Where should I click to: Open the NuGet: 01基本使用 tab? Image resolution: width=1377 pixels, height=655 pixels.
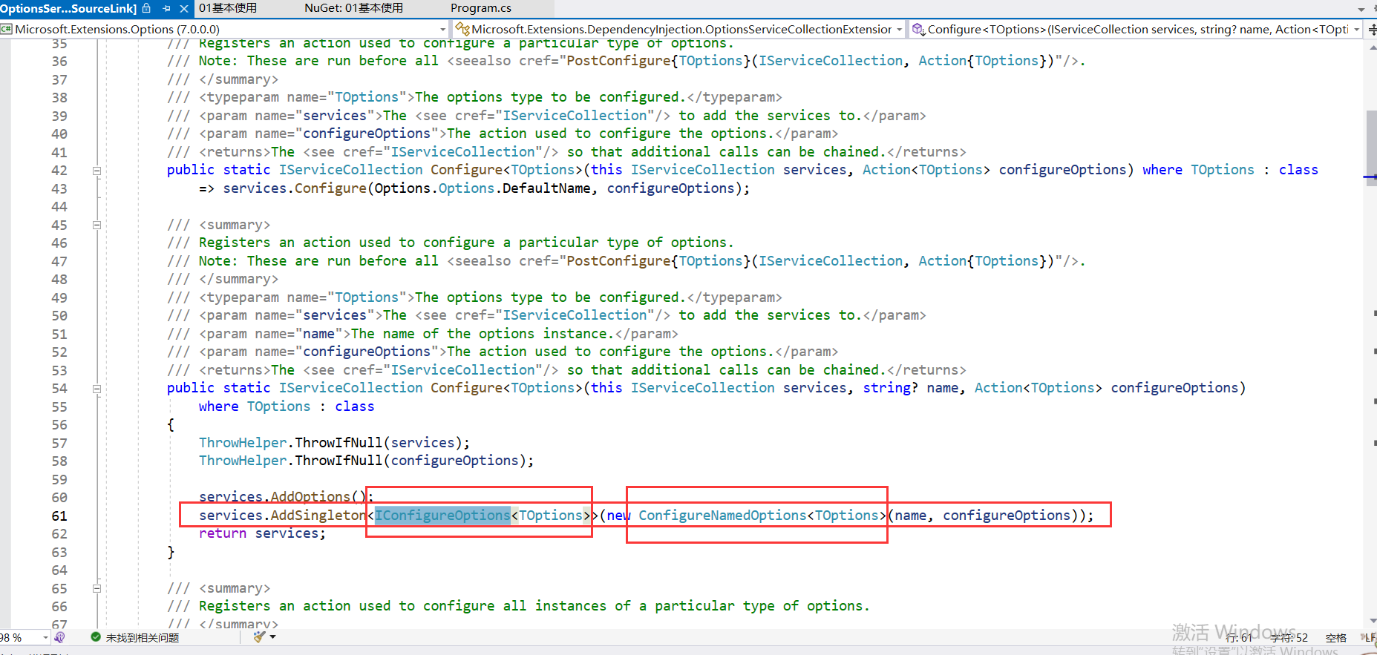click(353, 8)
